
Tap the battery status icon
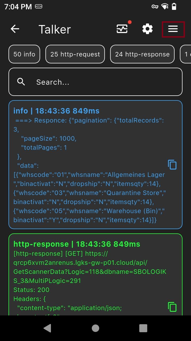174,7
